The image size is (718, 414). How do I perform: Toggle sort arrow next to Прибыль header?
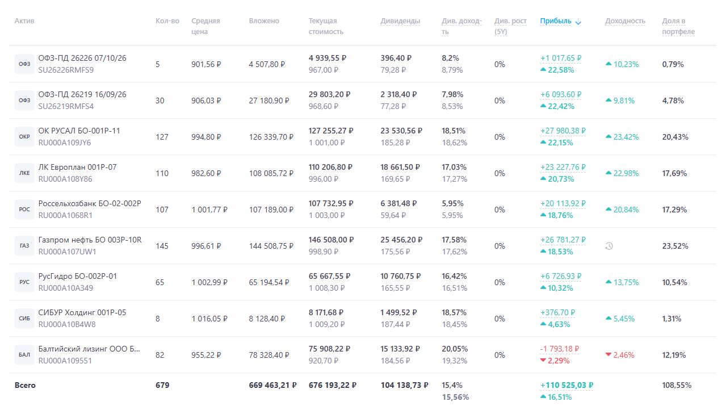[x=578, y=22]
